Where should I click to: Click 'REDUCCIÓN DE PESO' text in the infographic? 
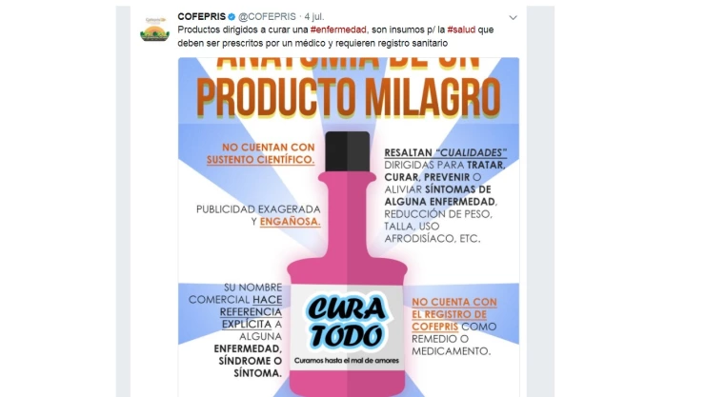[x=438, y=214]
